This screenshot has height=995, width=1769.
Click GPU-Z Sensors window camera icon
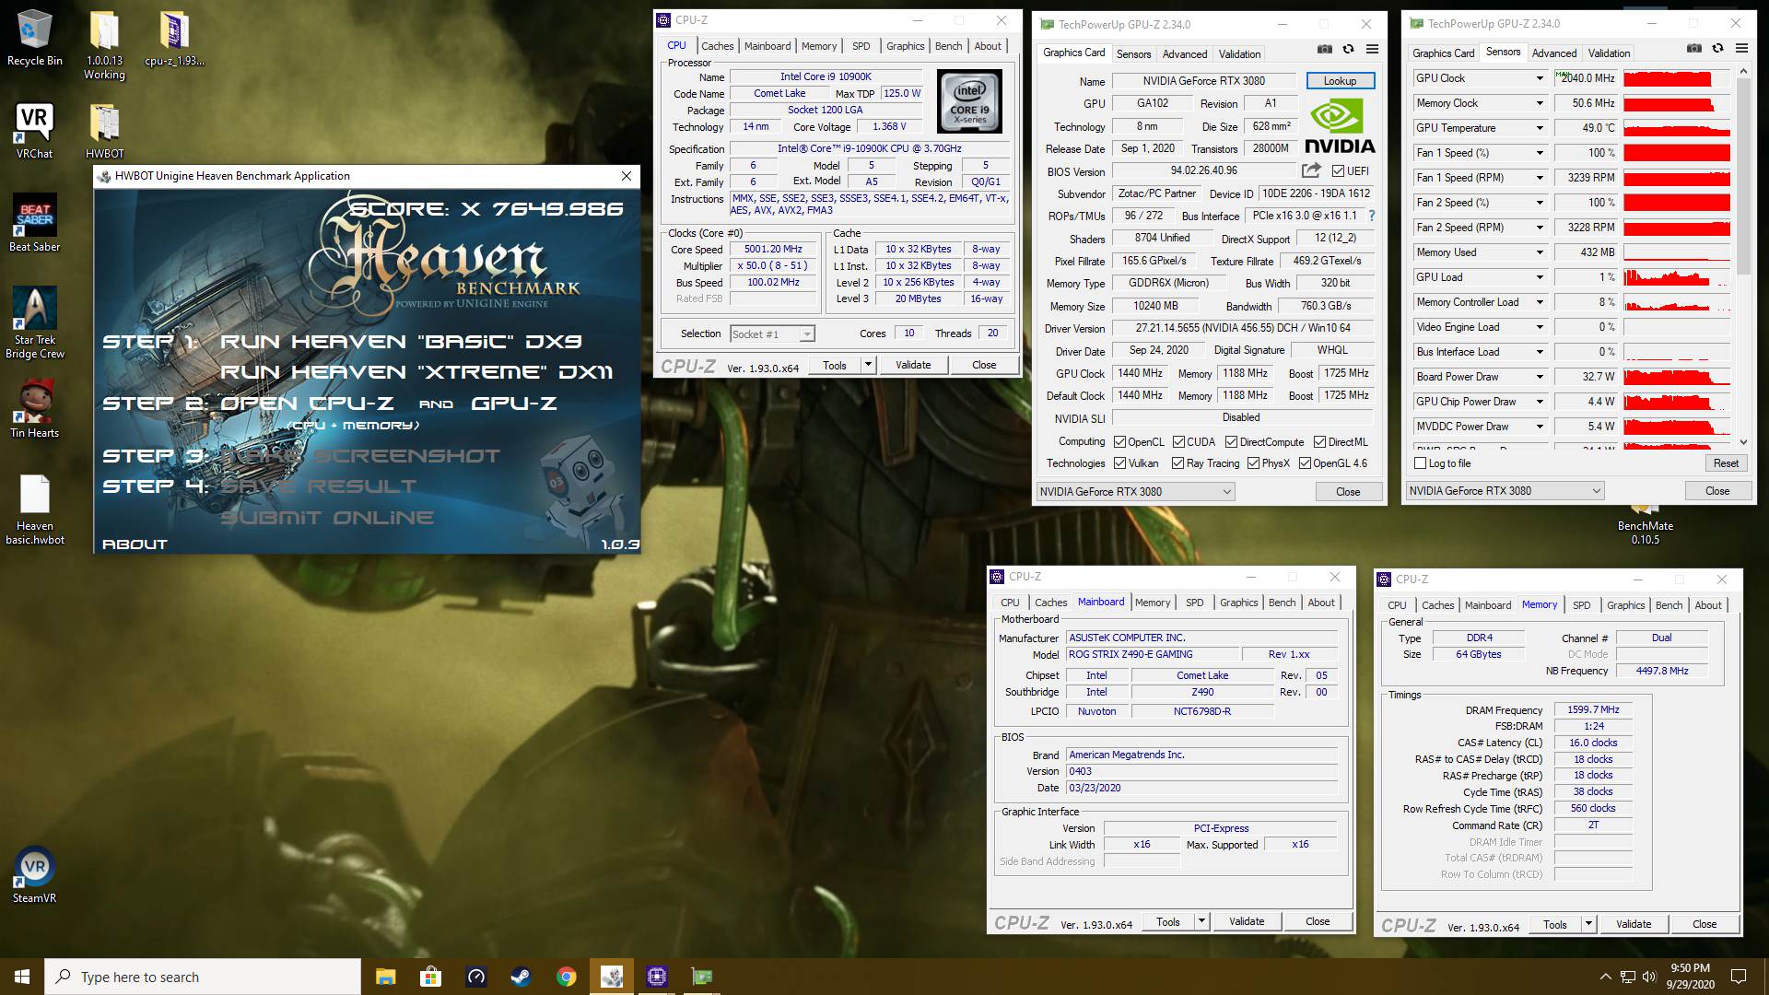pos(1693,48)
